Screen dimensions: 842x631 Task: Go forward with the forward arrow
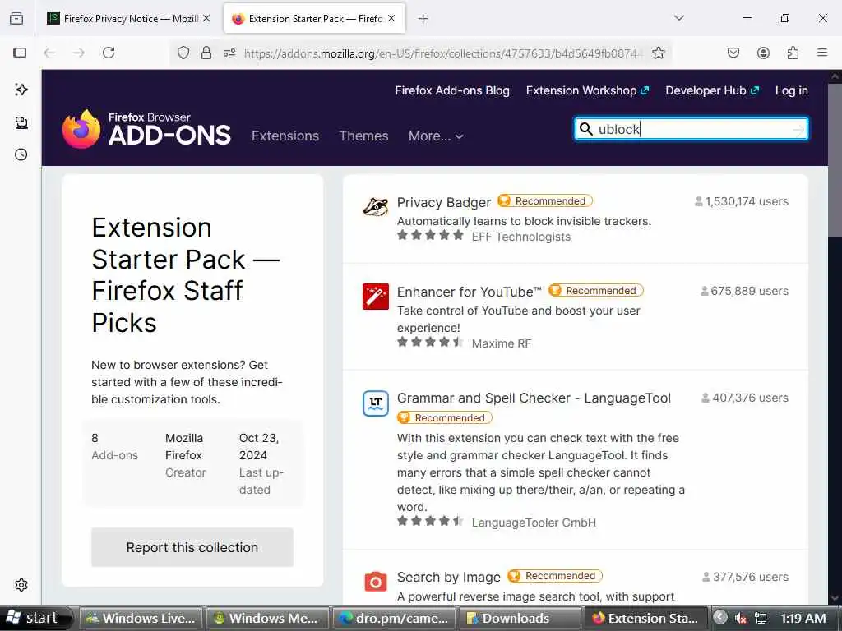click(79, 53)
